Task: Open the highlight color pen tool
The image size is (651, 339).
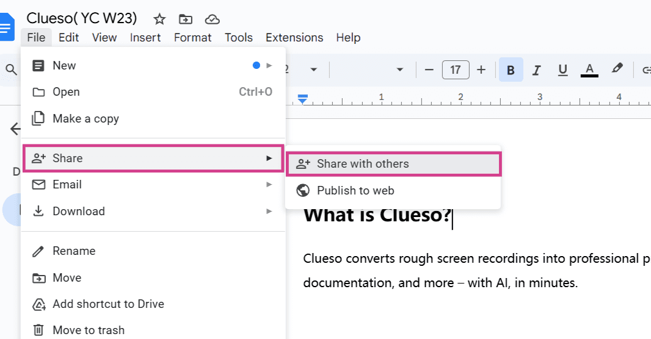Action: [617, 68]
